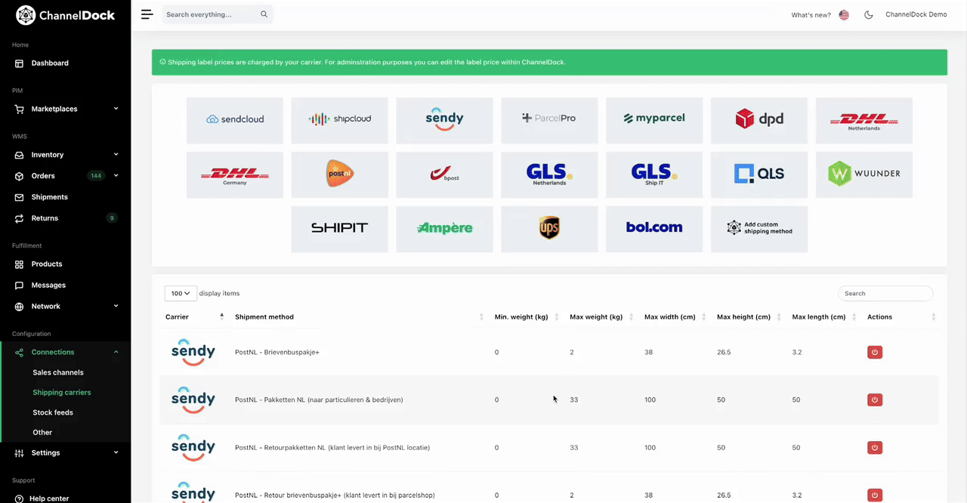
Task: Select the Sendcloud carrier tile
Action: click(x=235, y=120)
